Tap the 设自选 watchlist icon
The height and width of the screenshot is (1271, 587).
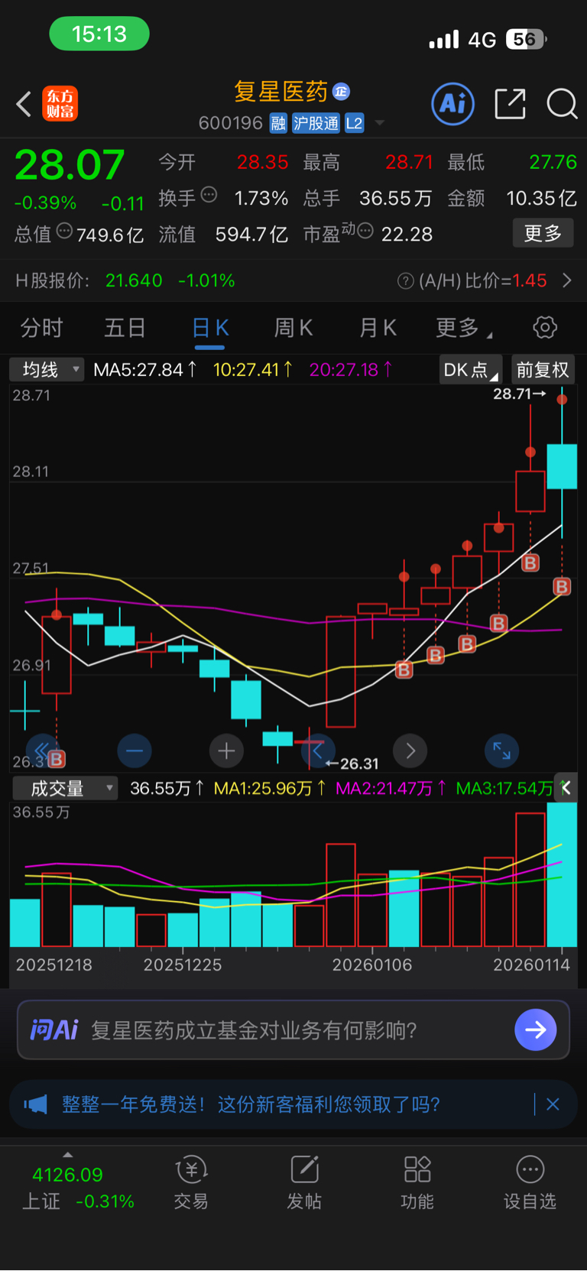[x=530, y=1183]
